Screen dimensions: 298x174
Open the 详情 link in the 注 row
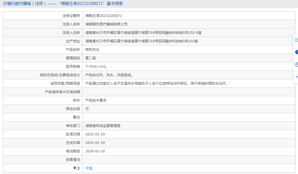(x=89, y=168)
